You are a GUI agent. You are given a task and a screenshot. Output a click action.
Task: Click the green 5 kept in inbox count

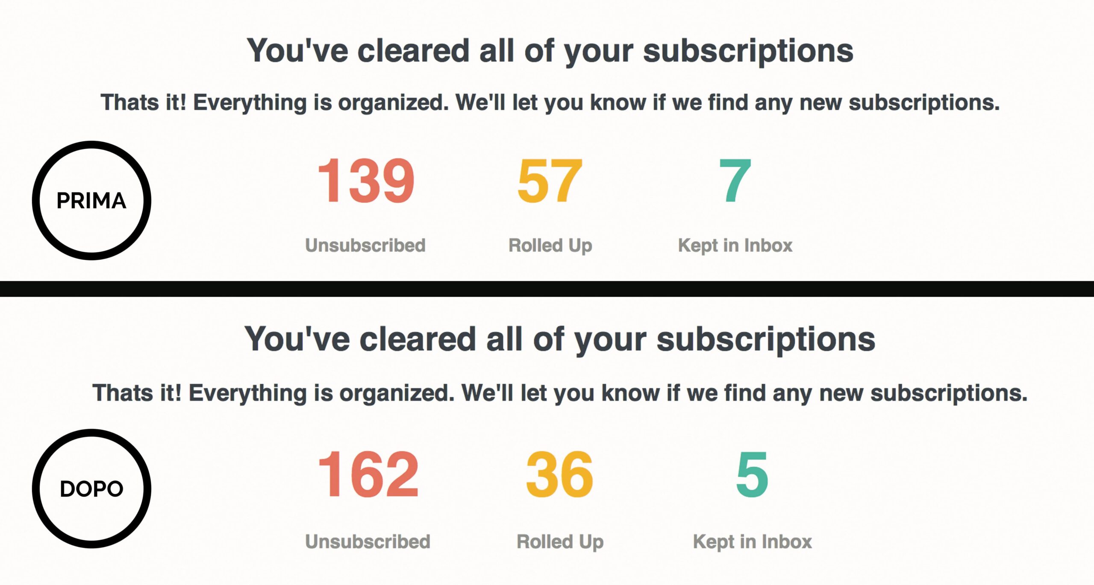[752, 474]
